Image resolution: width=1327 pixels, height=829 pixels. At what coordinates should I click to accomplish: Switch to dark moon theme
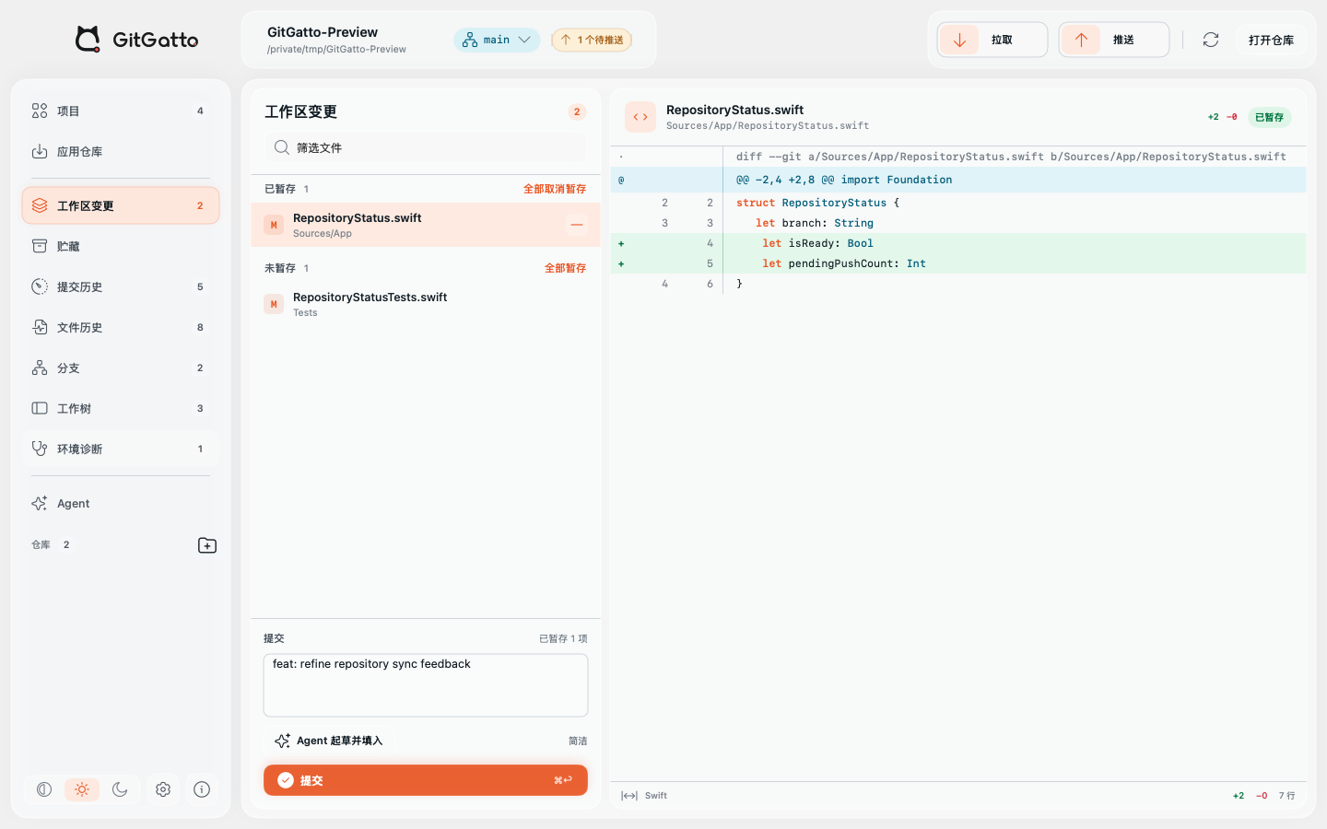click(x=120, y=789)
